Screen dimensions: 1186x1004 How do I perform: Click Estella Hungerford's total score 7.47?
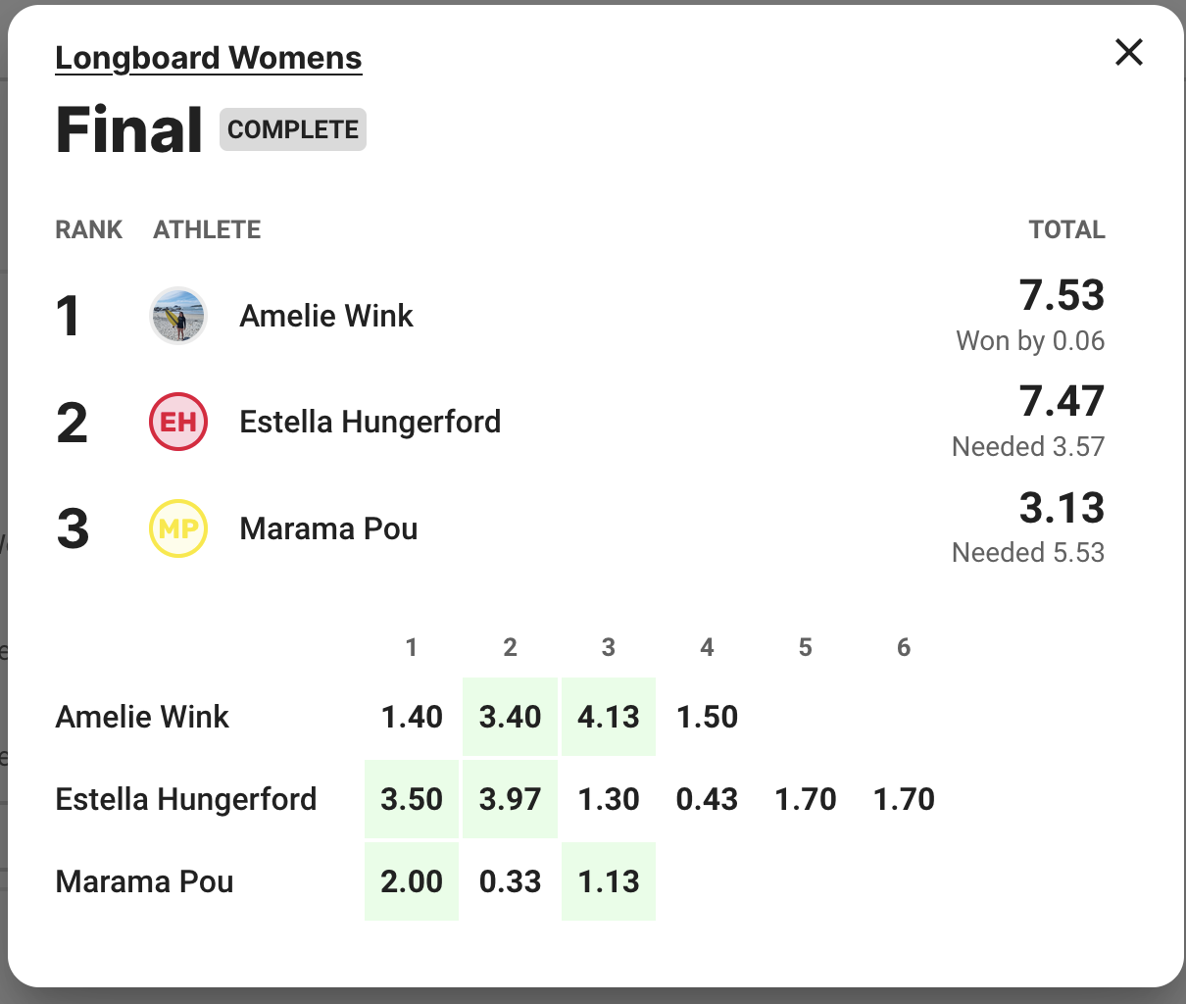point(1062,401)
